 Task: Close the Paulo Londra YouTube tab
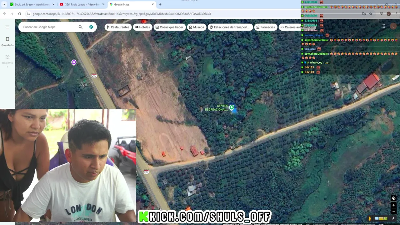(103, 4)
